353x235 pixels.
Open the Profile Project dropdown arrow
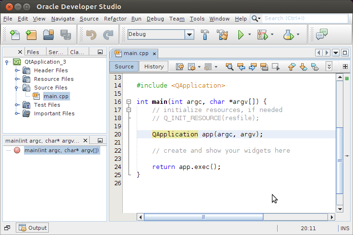(298, 34)
